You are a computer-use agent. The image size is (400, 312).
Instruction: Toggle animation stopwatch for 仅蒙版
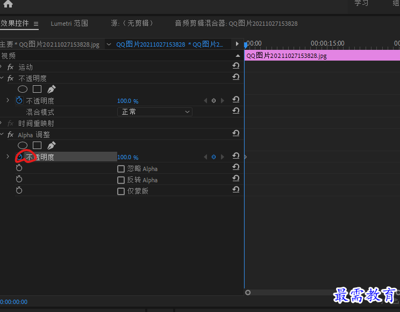19,190
